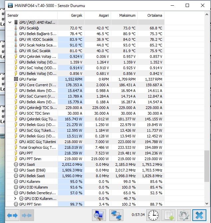Viewport: 211px width, 223px height.
Task: Click clock icon of GPU Saati row
Action: pyautogui.click(x=16, y=164)
